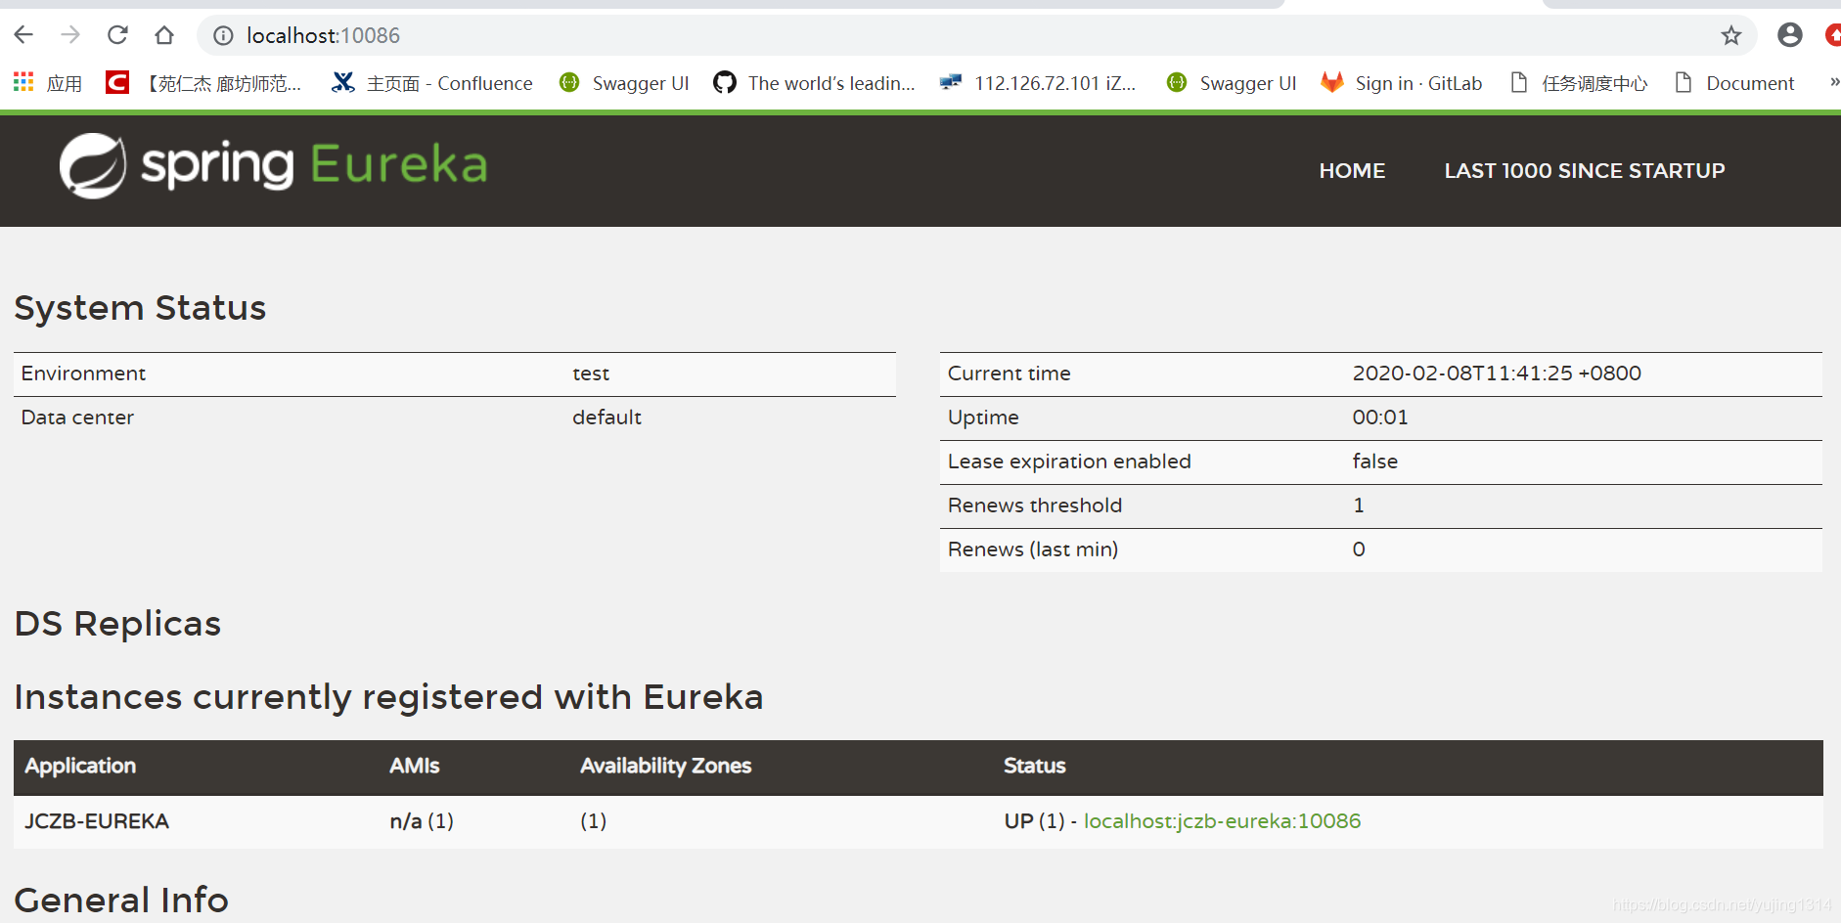Image resolution: width=1841 pixels, height=923 pixels.
Task: Open the GitLab sign in bookmark
Action: pos(1401,83)
